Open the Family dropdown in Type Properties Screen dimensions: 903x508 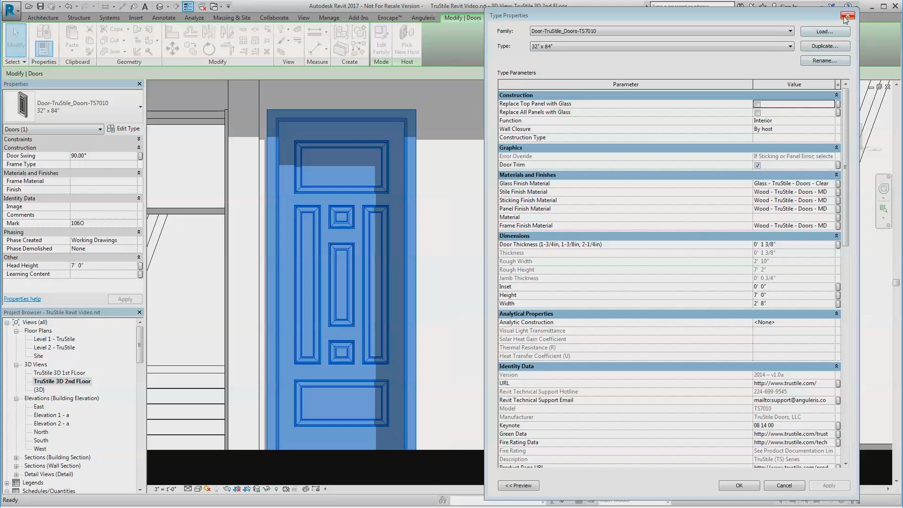pyautogui.click(x=790, y=31)
